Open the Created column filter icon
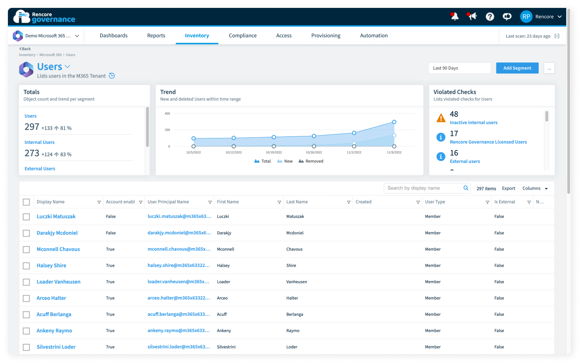Viewport: 579px width, 362px height. pyautogui.click(x=418, y=202)
